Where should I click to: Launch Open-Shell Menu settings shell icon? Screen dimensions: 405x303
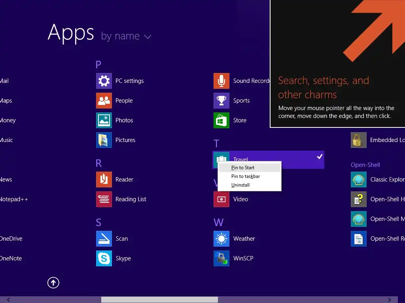point(358,219)
